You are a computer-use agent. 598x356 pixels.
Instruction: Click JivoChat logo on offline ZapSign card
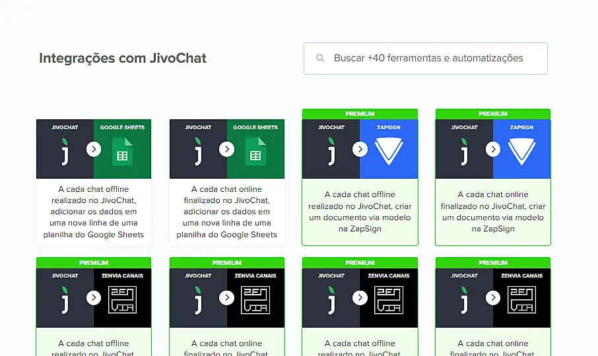(x=331, y=152)
